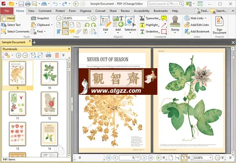
Task: Activate the Select Text tool
Action: coord(11,25)
